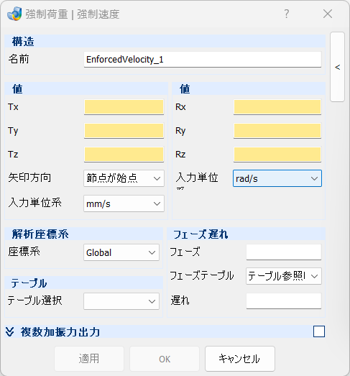Click the application icon in title bar

coord(14,14)
